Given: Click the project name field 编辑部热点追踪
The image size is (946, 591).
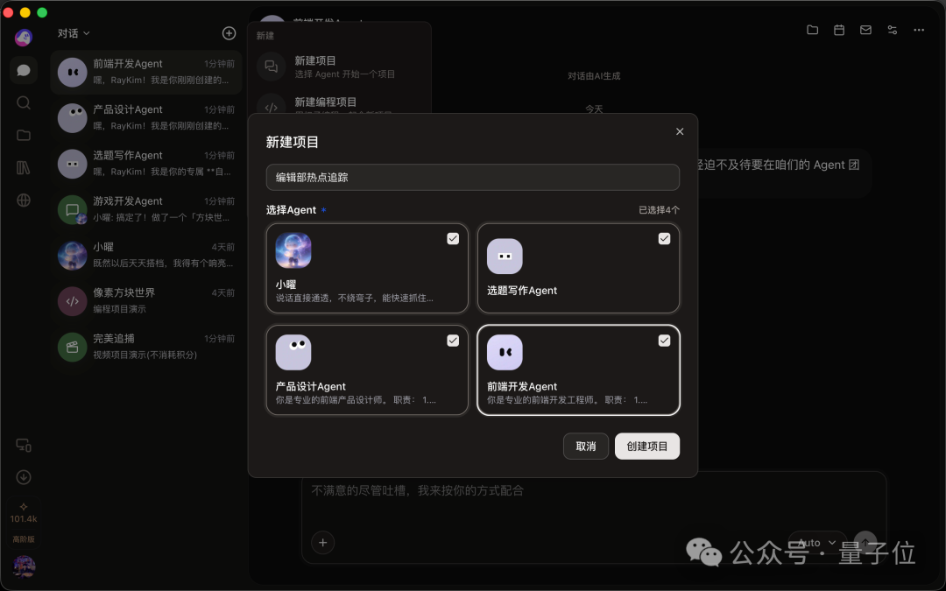Looking at the screenshot, I should [x=473, y=177].
